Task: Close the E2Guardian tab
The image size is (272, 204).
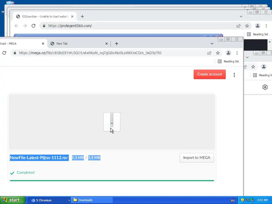Action: (72, 16)
